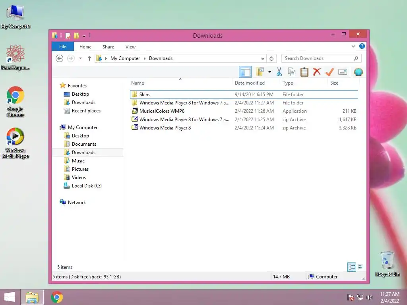This screenshot has height=305, width=407.
Task: Open recent locations dropdown arrow
Action: (x=80, y=58)
